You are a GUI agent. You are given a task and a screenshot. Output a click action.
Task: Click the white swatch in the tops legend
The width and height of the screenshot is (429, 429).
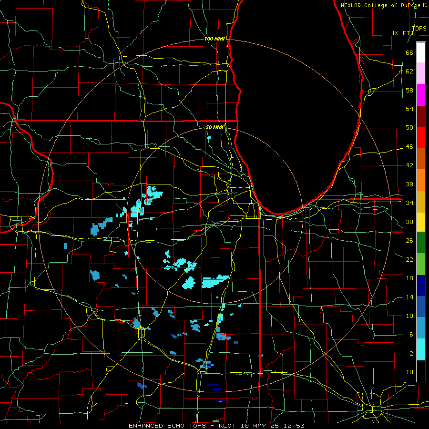click(421, 52)
